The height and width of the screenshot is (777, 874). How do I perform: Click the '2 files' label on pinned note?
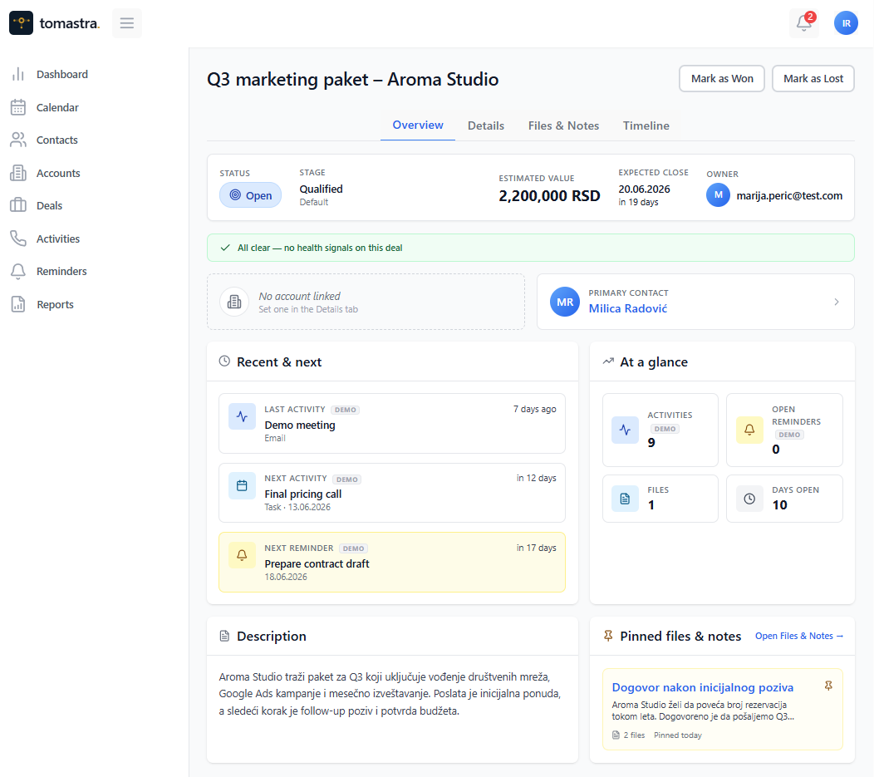pos(634,735)
